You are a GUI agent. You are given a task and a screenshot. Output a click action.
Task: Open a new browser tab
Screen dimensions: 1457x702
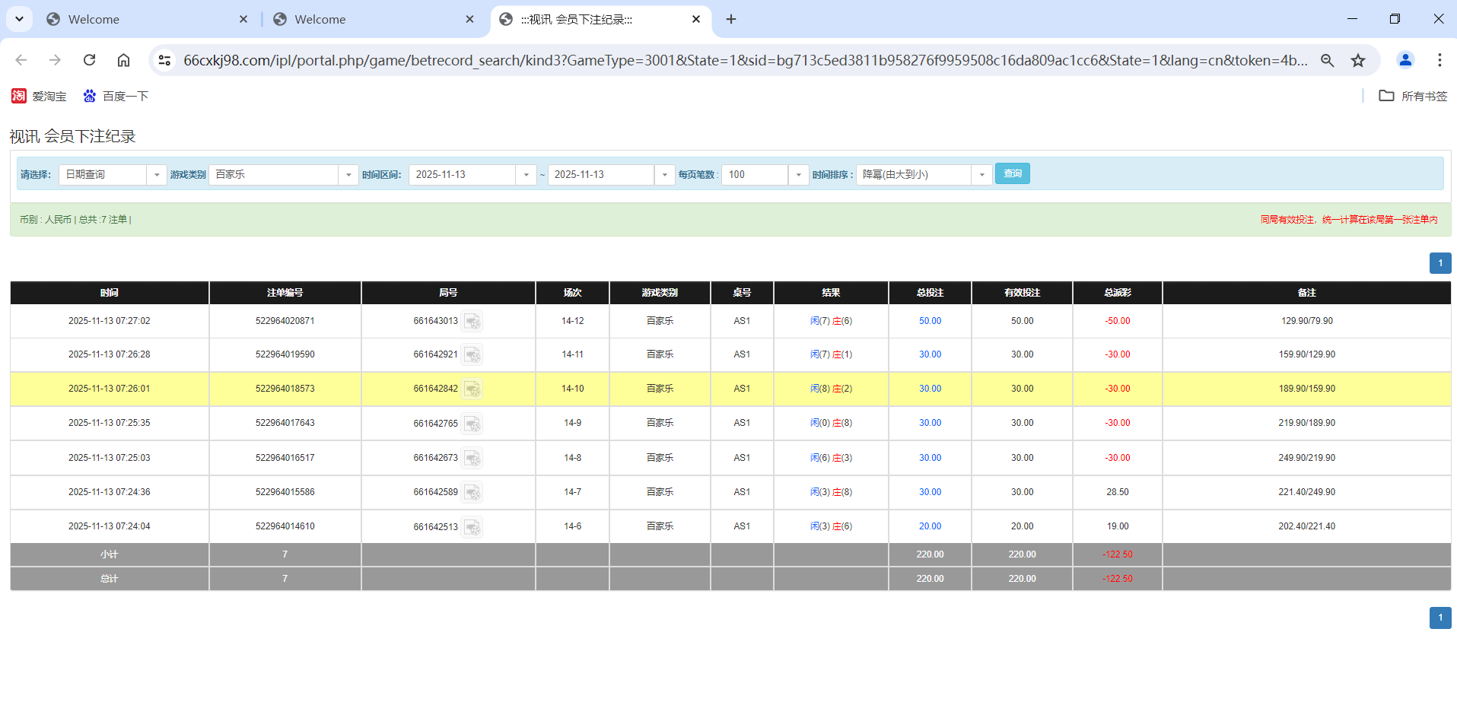730,19
